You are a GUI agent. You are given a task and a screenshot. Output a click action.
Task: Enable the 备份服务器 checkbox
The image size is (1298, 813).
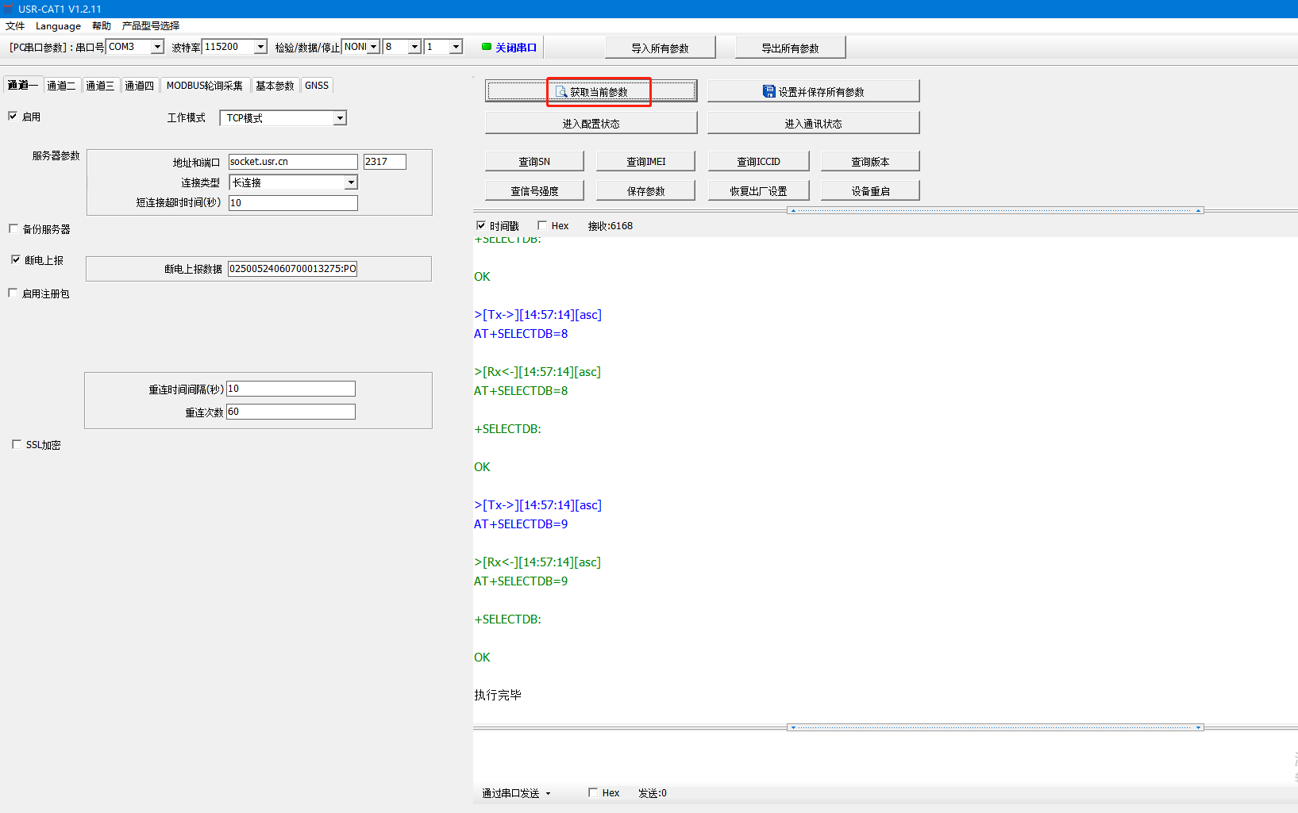13,228
